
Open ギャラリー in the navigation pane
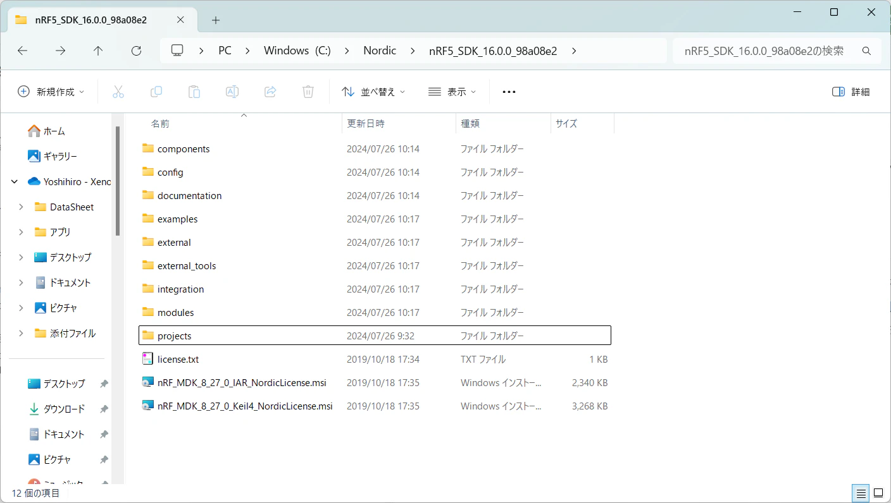53,156
